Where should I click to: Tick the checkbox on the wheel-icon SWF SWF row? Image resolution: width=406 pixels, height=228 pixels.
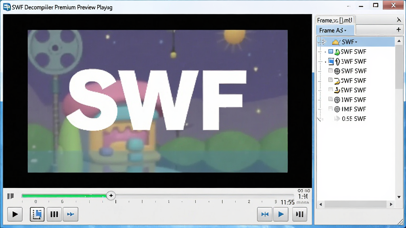click(330, 70)
